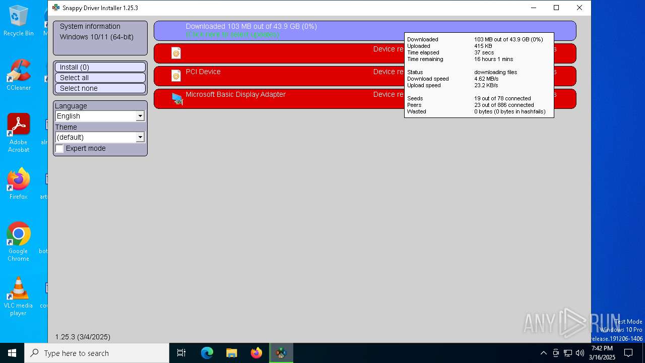Viewport: 645px width, 363px height.
Task: Open VLC media player desktop shortcut
Action: point(19,296)
